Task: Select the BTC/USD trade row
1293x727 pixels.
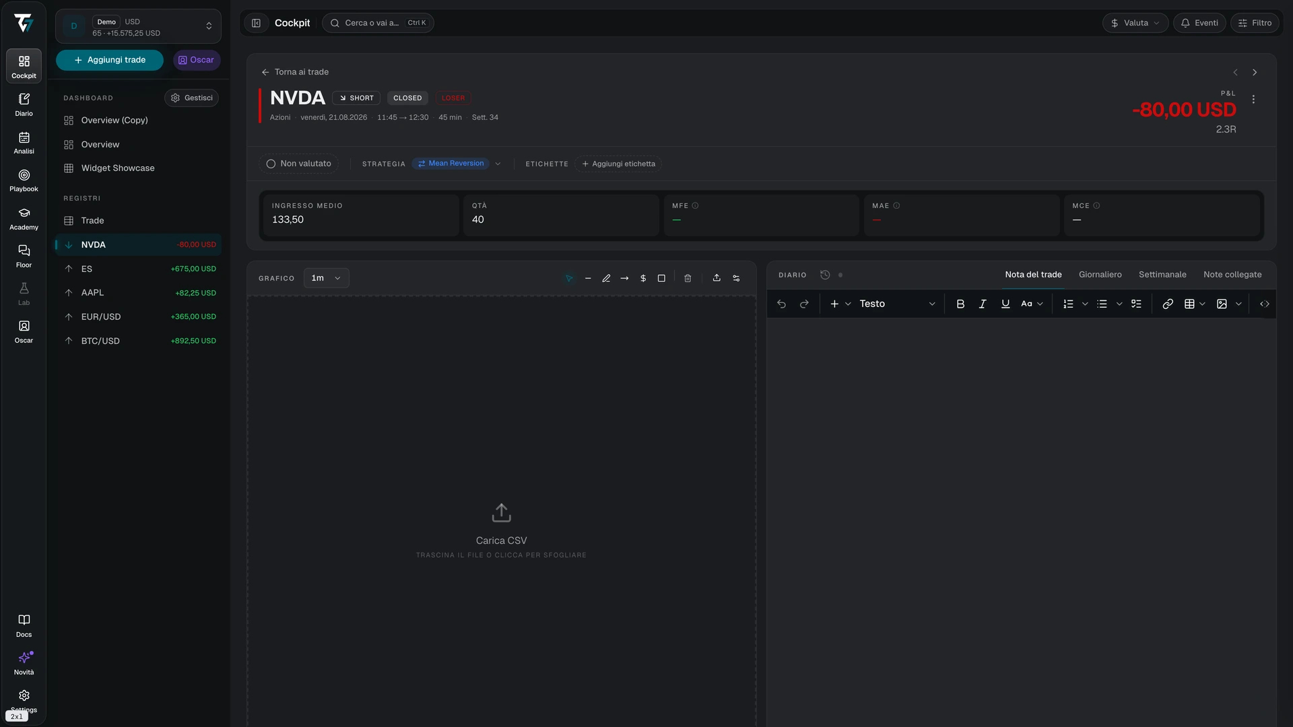Action: tap(138, 341)
